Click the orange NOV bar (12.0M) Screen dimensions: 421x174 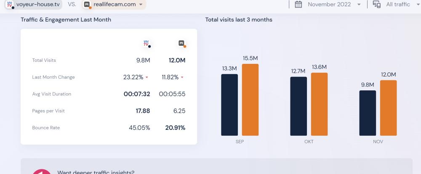click(389, 108)
